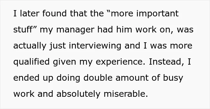
Task: Select the word "given"
Action: (x=64, y=62)
